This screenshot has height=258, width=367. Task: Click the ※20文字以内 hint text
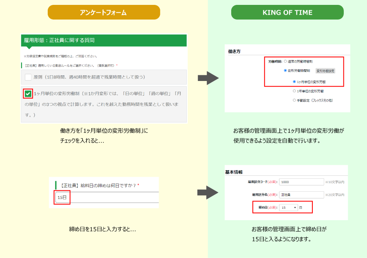click(x=335, y=195)
